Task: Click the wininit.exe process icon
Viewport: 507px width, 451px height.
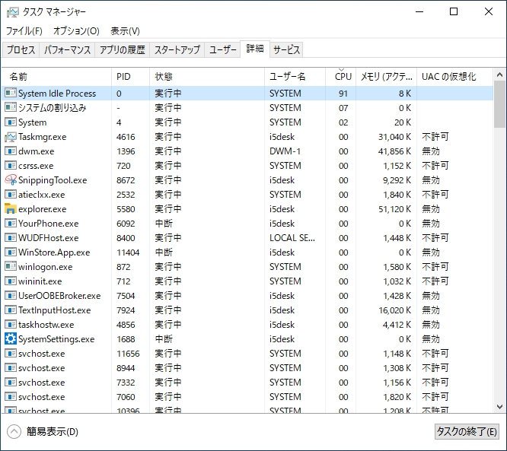Action: click(x=11, y=281)
